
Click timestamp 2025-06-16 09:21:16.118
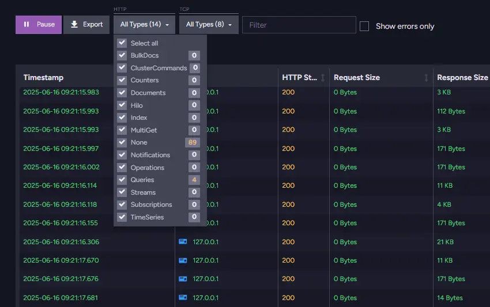click(60, 204)
